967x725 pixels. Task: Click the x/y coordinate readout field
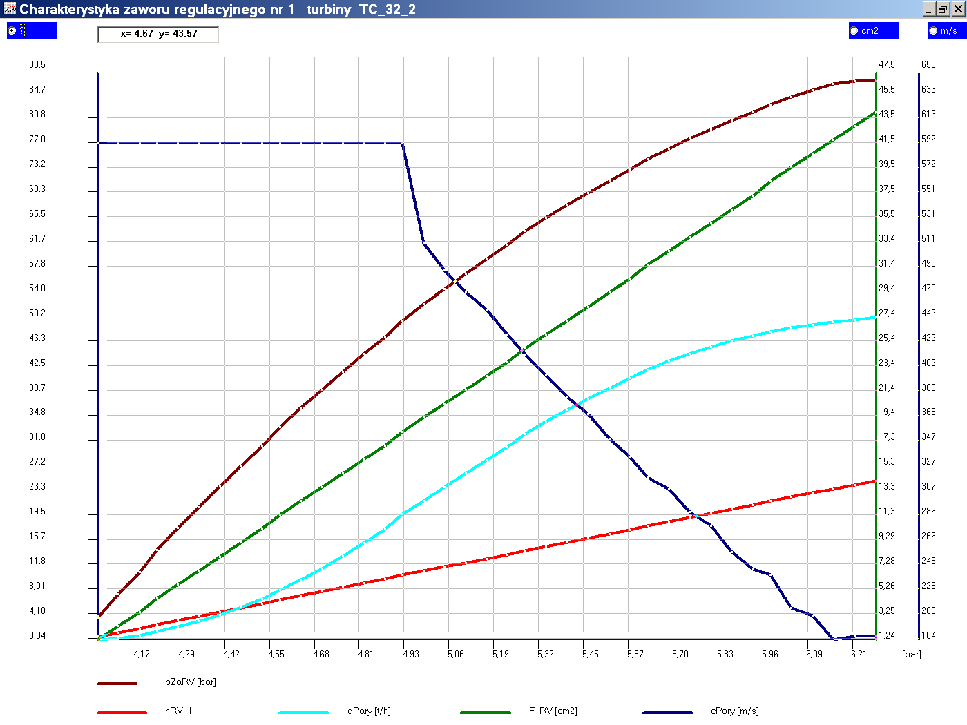(158, 34)
